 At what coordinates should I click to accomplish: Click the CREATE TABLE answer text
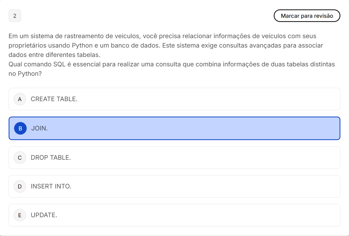coord(54,99)
